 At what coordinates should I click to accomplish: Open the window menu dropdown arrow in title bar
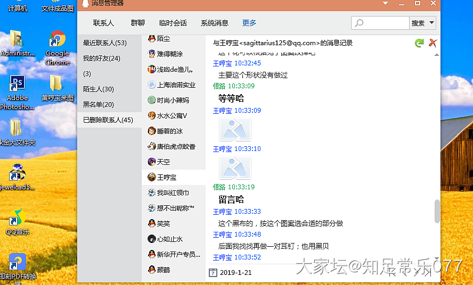387,4
